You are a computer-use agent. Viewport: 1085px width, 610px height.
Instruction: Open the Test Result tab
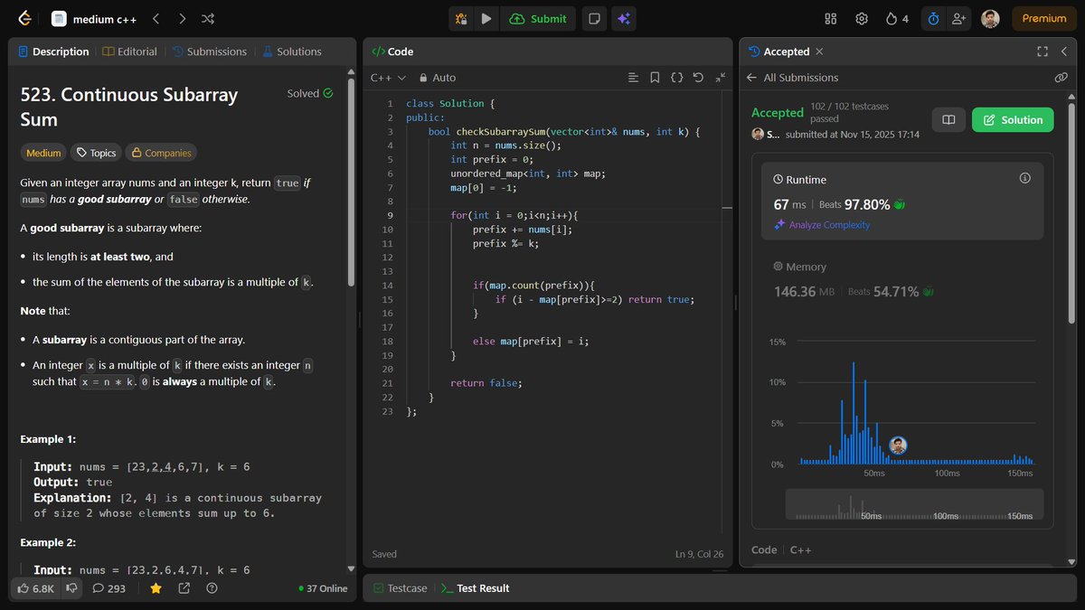(475, 588)
